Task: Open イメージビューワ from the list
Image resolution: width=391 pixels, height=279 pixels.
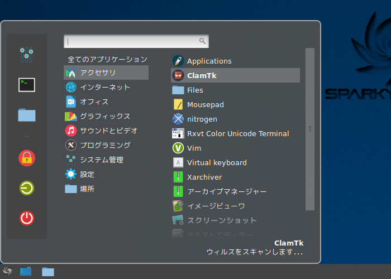Action: click(235, 206)
